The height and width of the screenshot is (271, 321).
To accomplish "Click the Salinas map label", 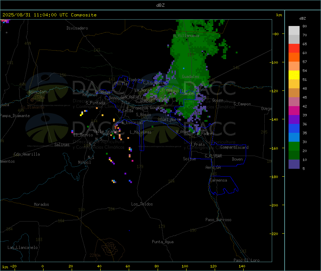I will pyautogui.click(x=62, y=145).
